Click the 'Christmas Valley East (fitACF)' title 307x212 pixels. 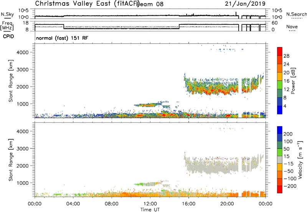pos(87,4)
